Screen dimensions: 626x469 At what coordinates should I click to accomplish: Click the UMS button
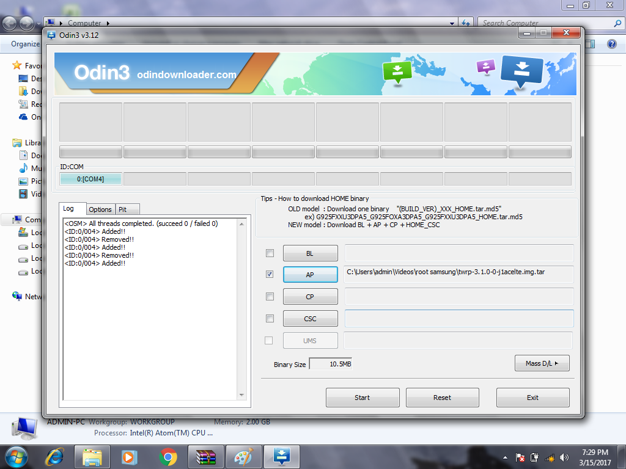tap(310, 340)
